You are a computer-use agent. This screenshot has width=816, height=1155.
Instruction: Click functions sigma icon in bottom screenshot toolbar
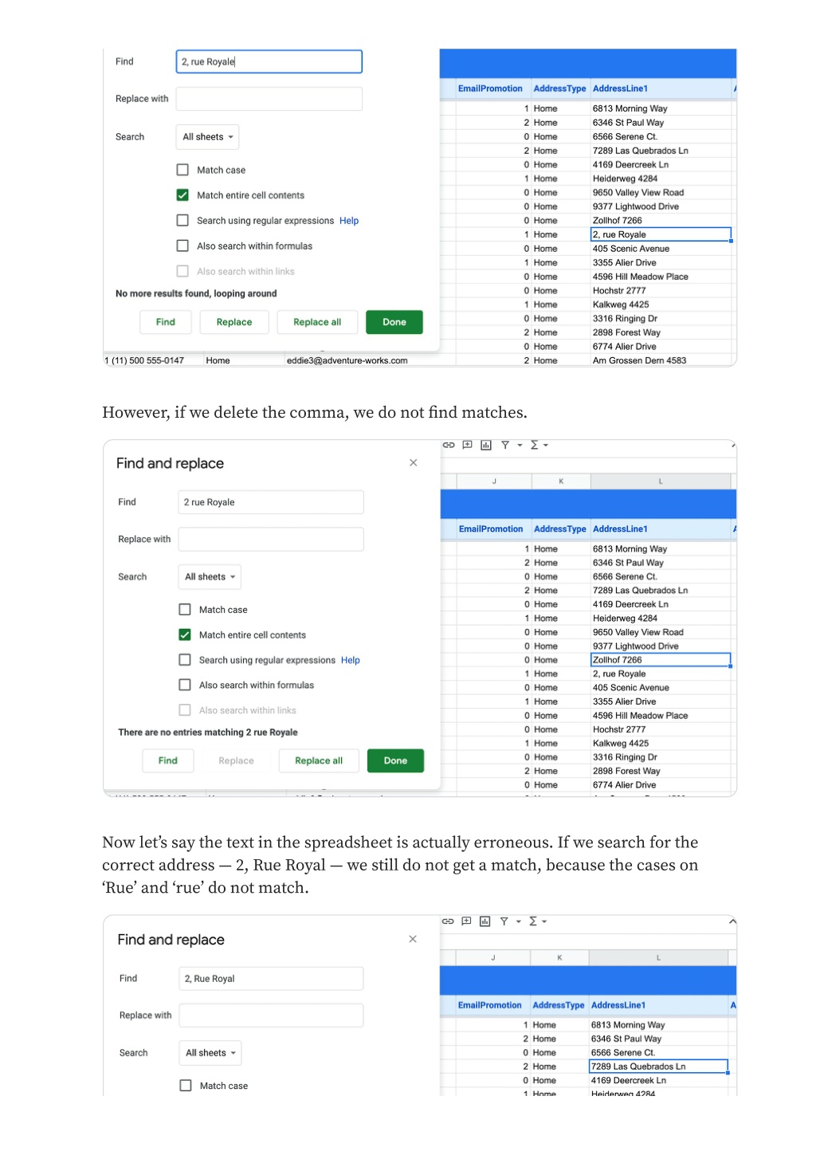(533, 921)
